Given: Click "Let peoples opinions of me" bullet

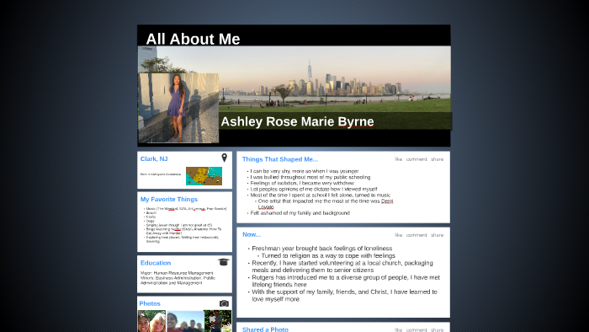Looking at the screenshot, I should (x=314, y=189).
